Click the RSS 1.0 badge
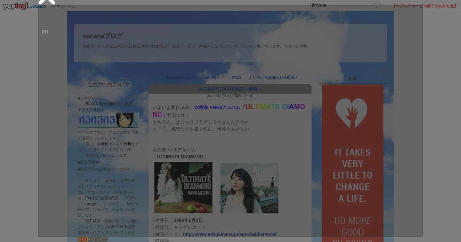 tap(93, 239)
